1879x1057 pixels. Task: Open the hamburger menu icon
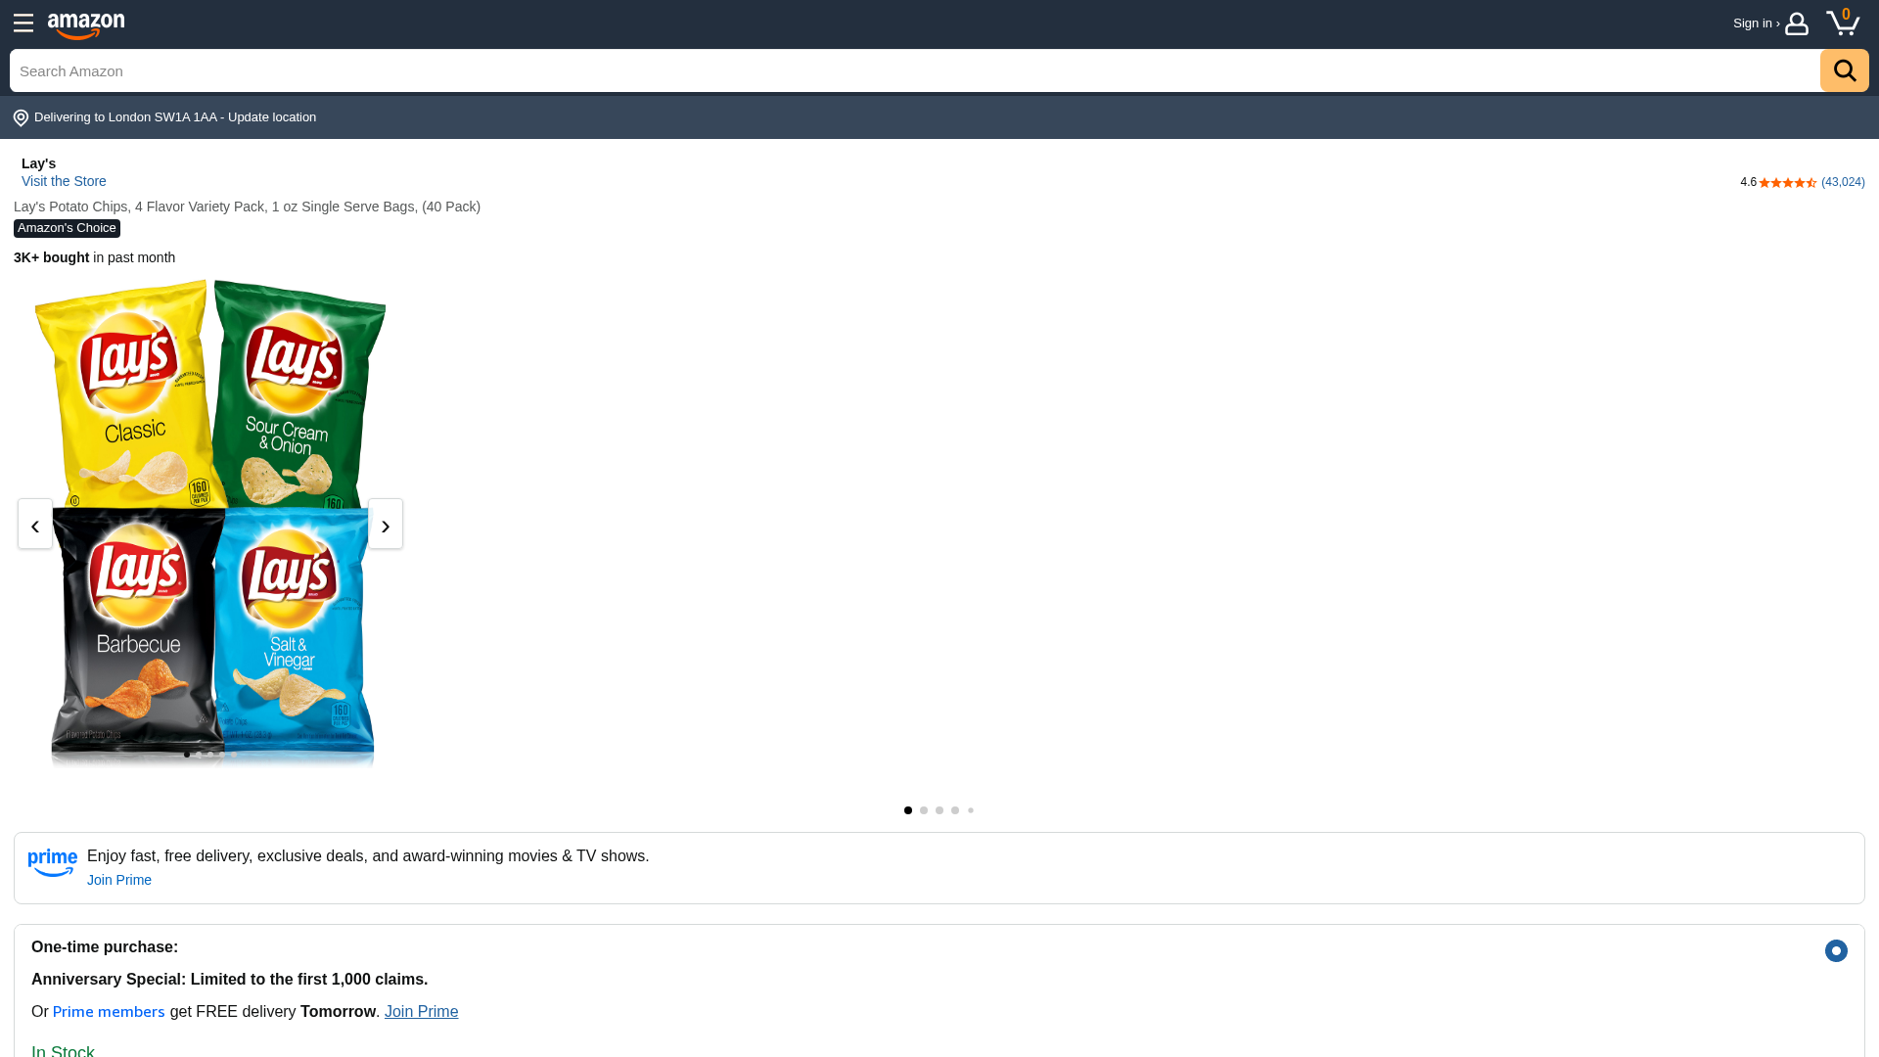(x=23, y=23)
